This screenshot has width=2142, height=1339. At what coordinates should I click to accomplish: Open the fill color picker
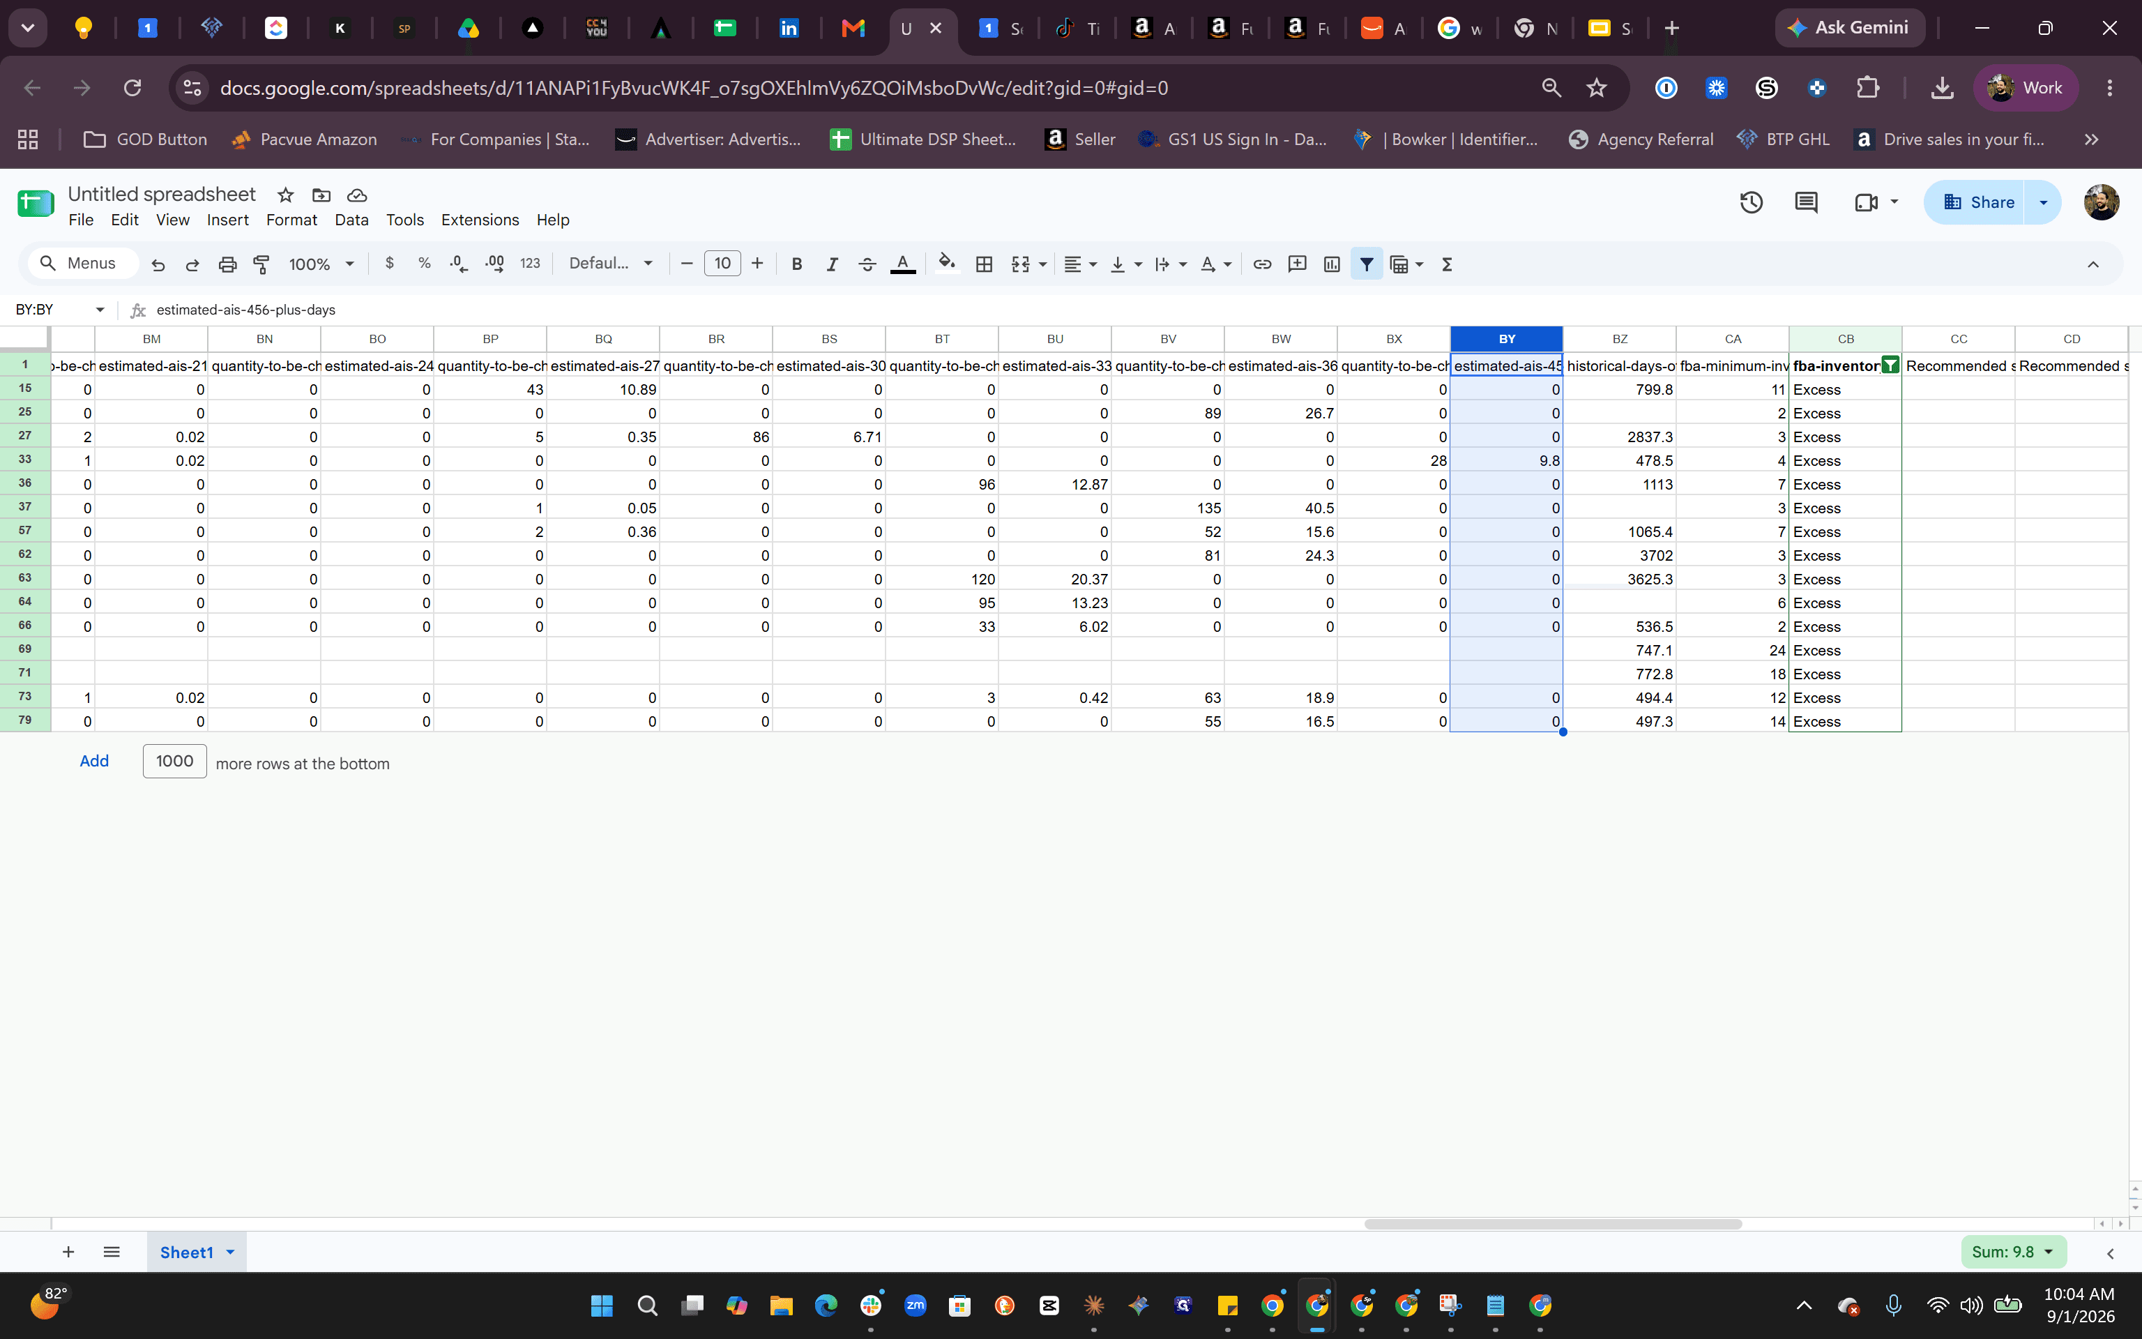pos(947,264)
